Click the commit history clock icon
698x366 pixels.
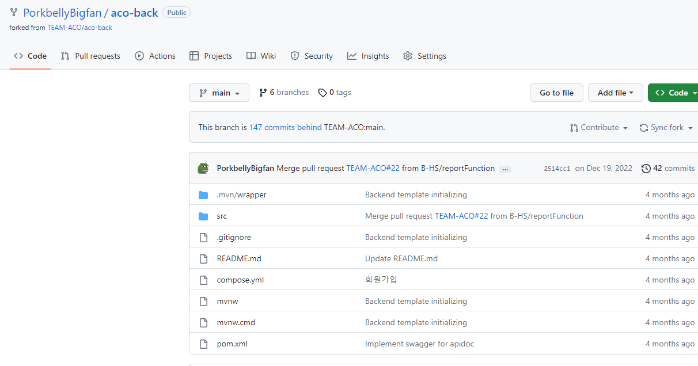coord(646,169)
